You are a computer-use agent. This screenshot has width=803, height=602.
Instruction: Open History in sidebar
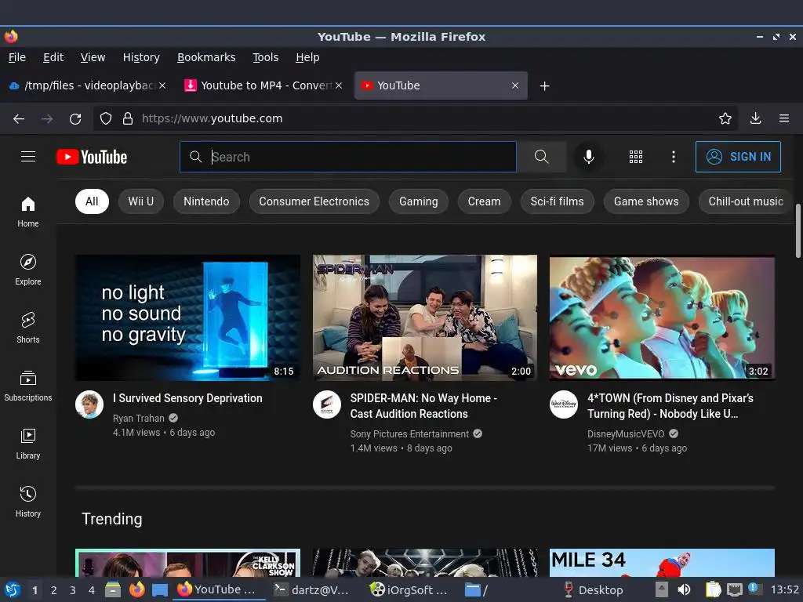click(28, 501)
